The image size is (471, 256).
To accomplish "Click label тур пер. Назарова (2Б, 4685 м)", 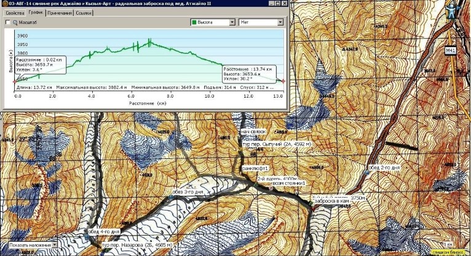I will 137,245.
